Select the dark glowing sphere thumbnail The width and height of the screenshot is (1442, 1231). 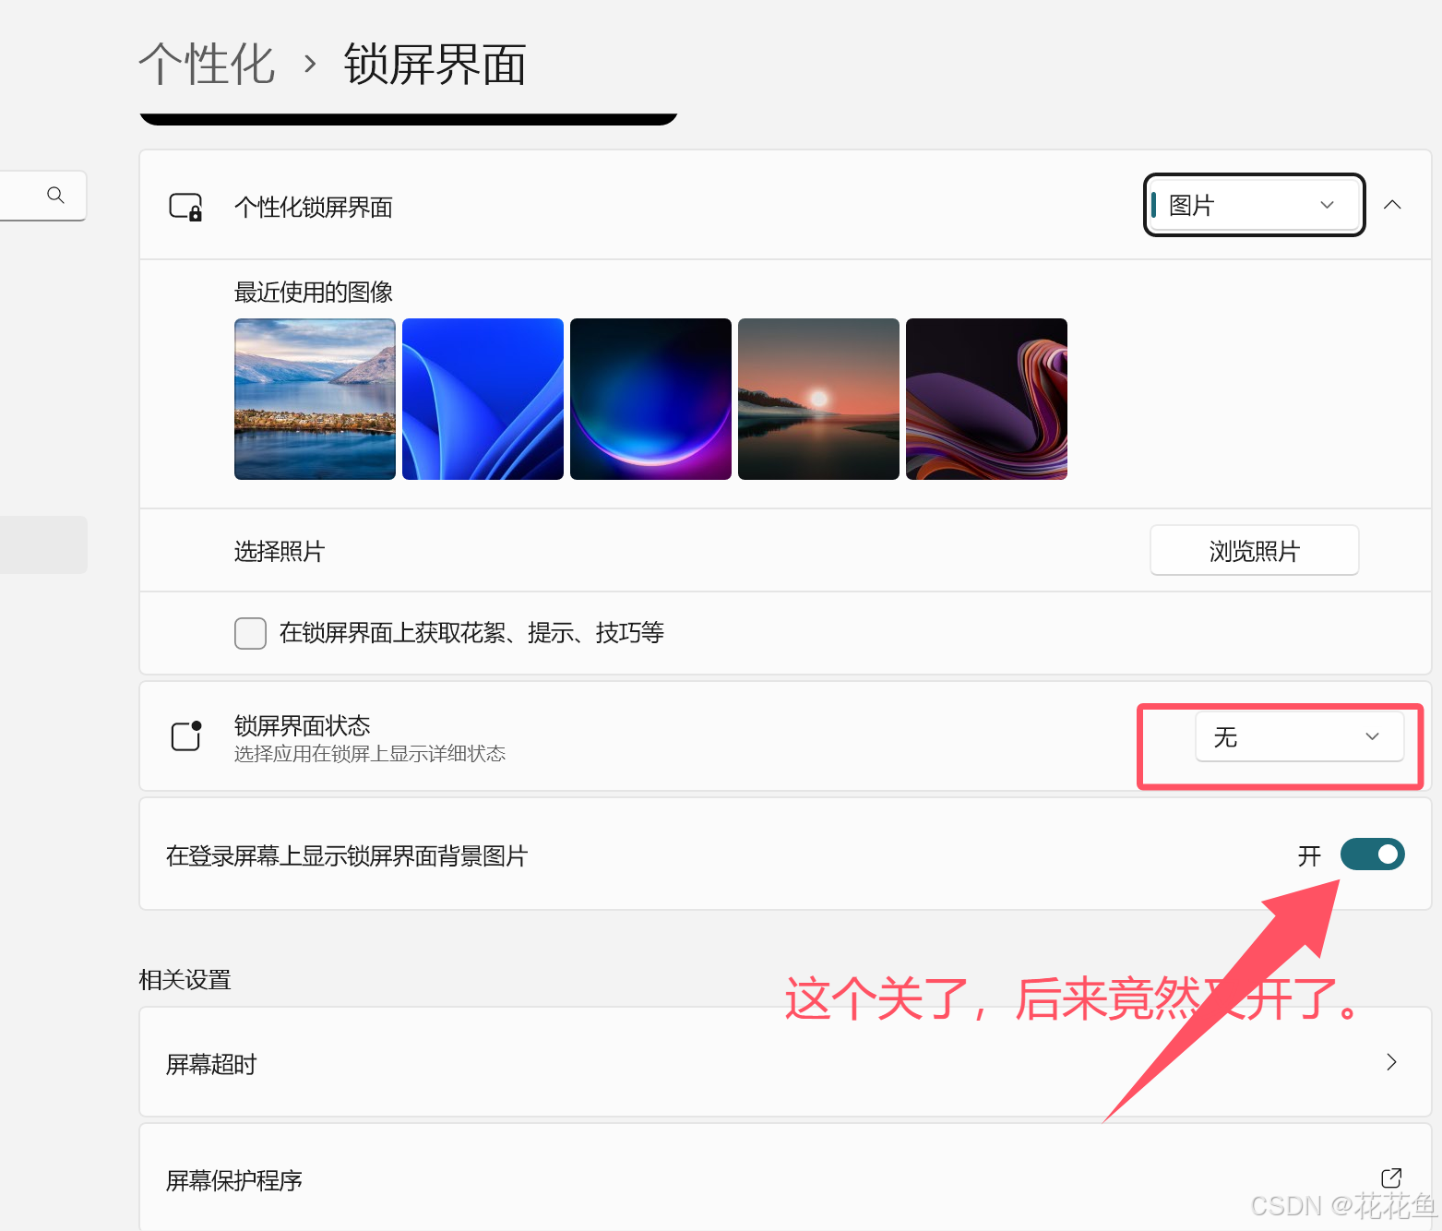650,399
